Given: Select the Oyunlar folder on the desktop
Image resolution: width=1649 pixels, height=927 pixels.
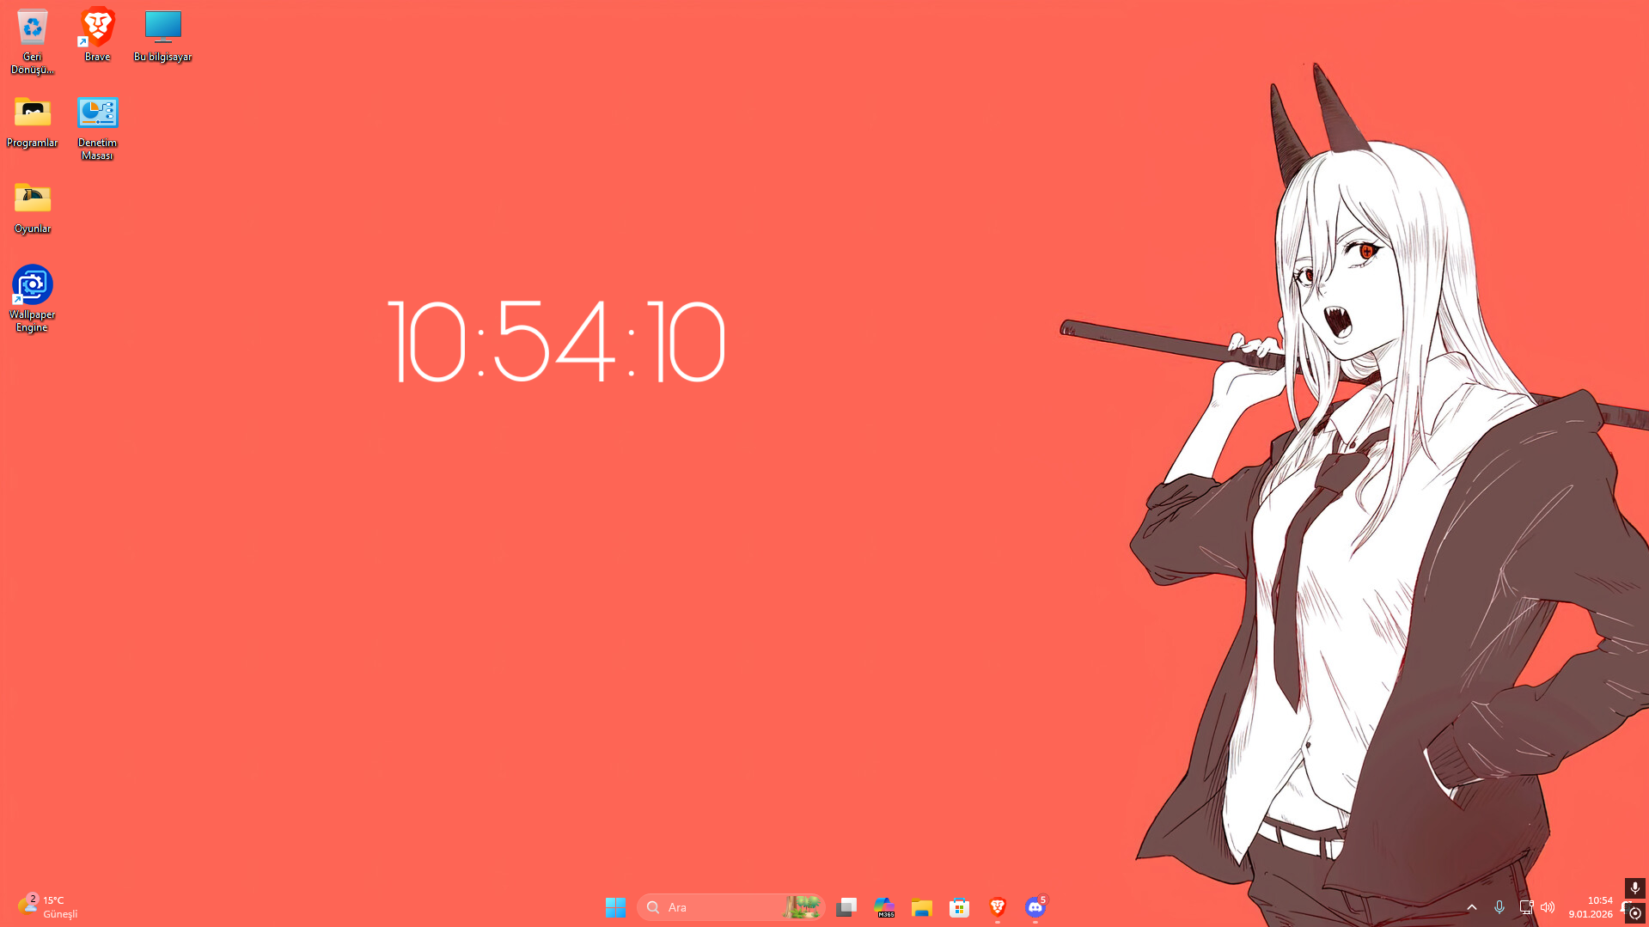Looking at the screenshot, I should 32,207.
